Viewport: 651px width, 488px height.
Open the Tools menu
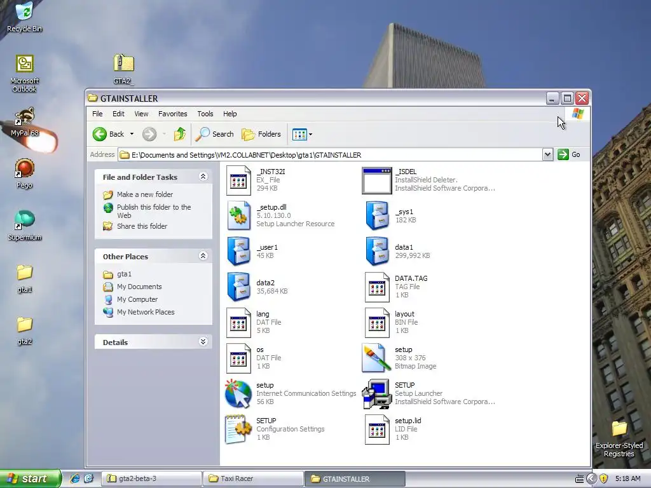[x=205, y=114]
